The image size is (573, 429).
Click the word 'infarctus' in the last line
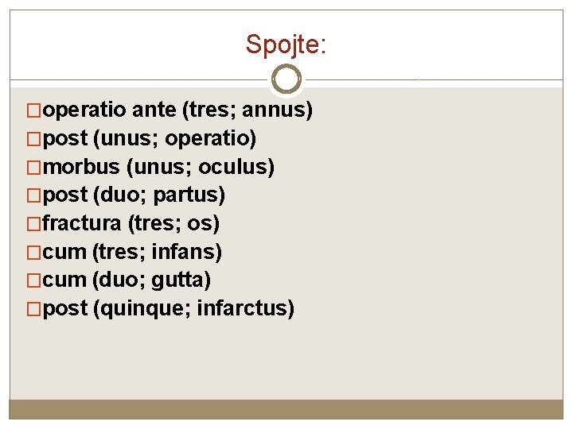[242, 307]
